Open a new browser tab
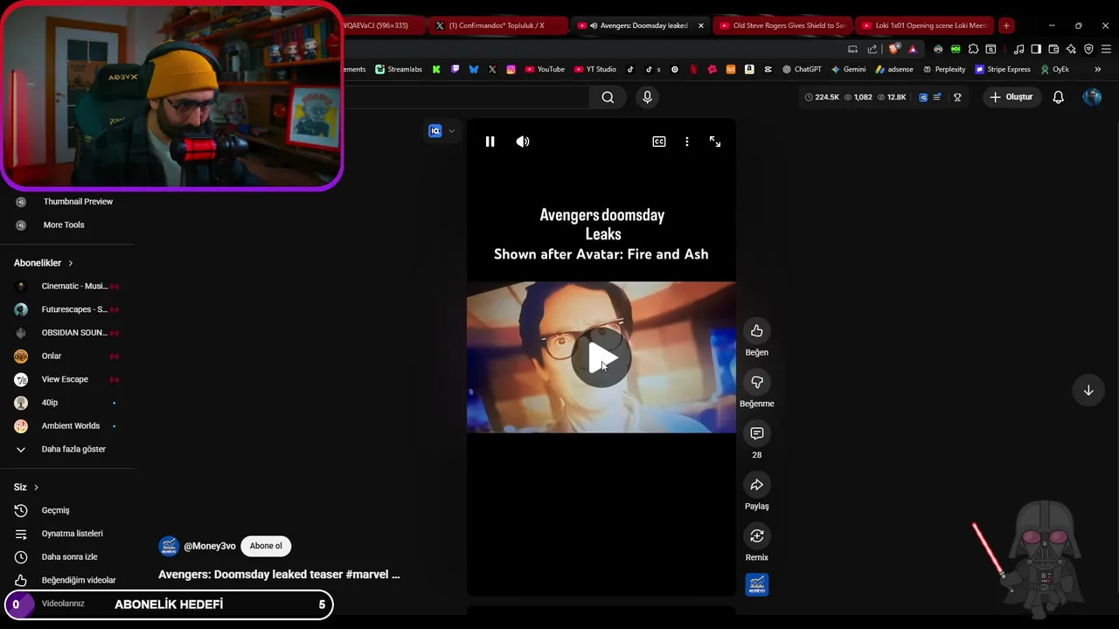The width and height of the screenshot is (1119, 629). pos(1006,25)
